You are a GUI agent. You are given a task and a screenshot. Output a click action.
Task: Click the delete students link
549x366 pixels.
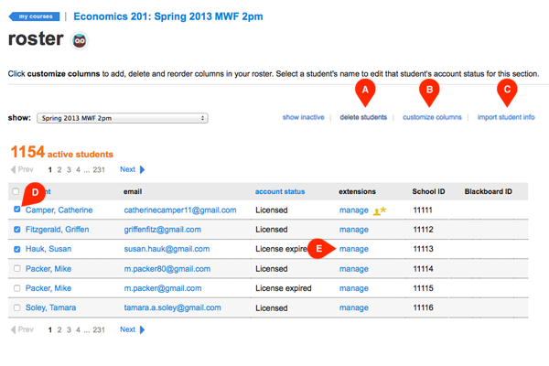click(363, 118)
